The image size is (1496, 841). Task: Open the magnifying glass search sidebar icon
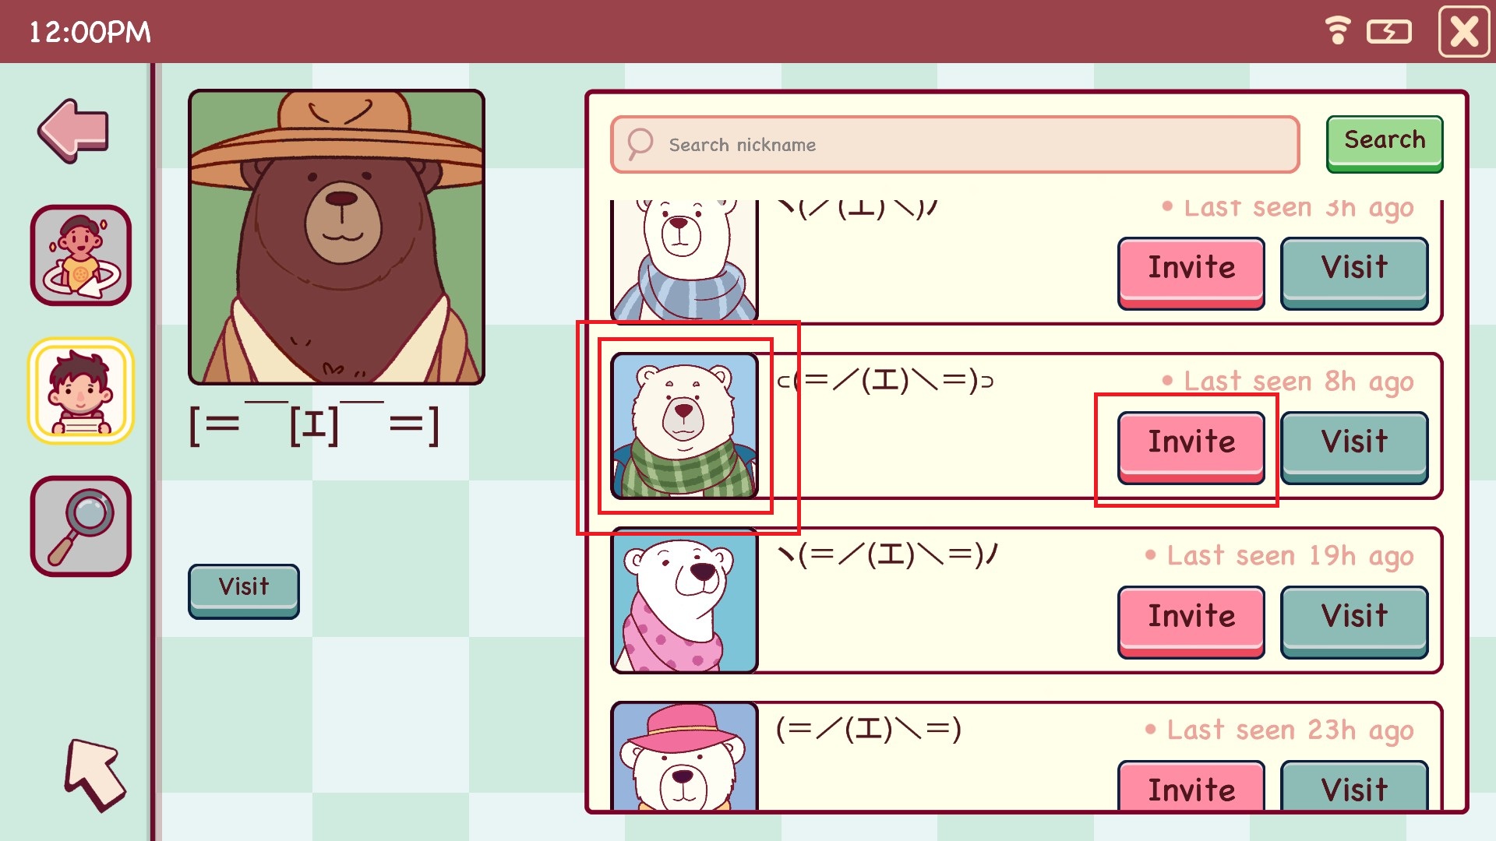tap(81, 526)
